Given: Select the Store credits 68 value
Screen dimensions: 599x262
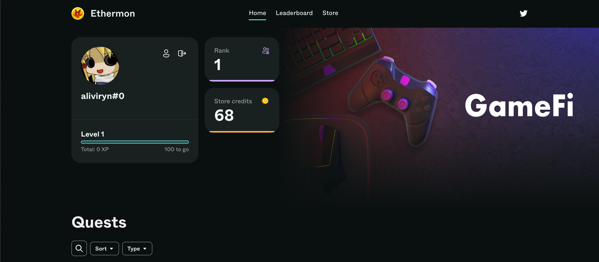Looking at the screenshot, I should pyautogui.click(x=224, y=116).
